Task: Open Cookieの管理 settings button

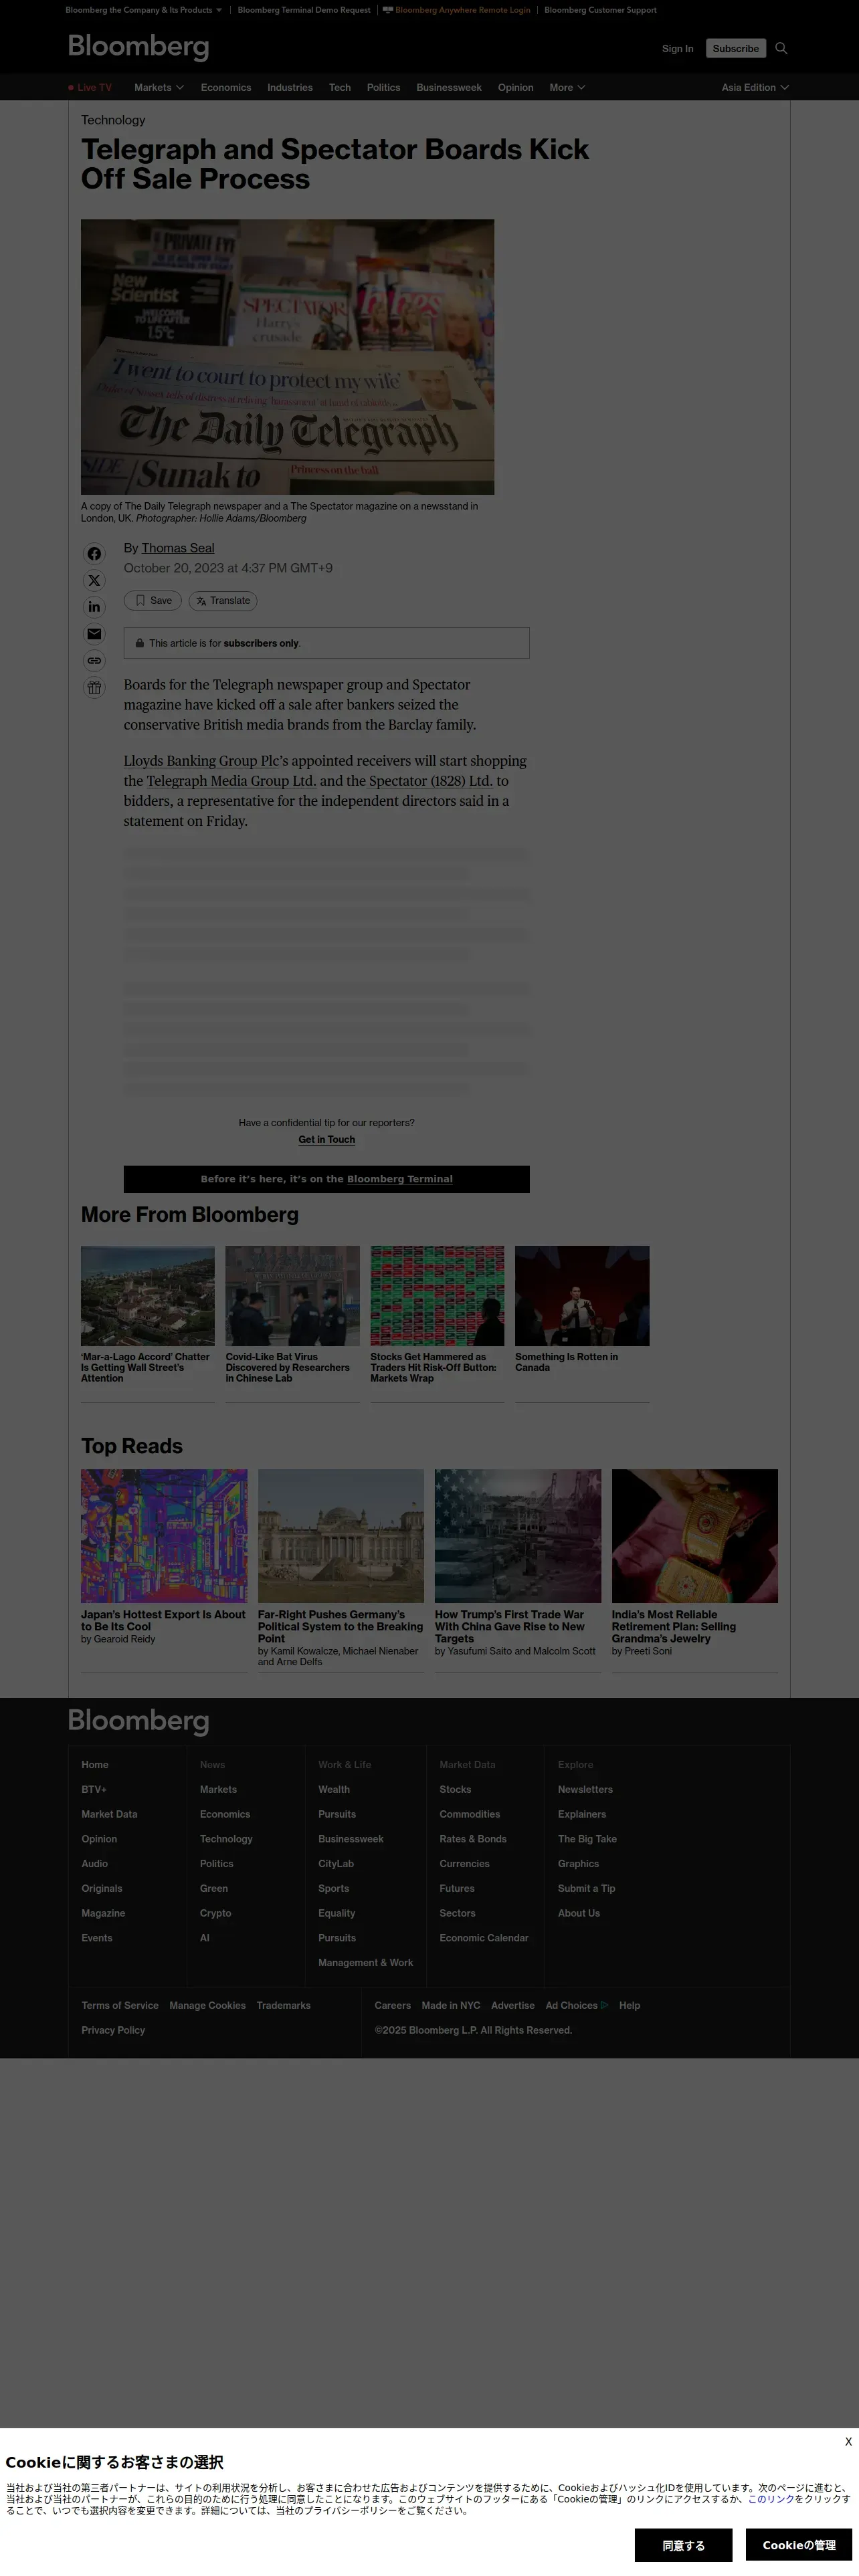Action: pos(799,2545)
